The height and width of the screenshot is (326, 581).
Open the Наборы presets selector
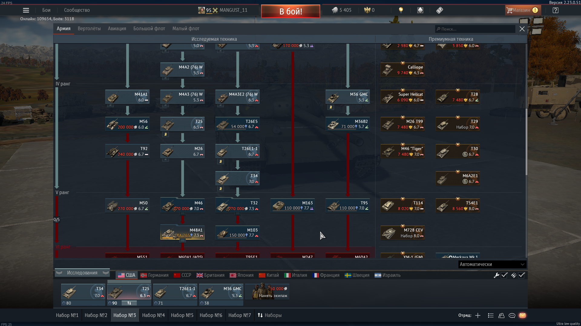click(x=270, y=315)
